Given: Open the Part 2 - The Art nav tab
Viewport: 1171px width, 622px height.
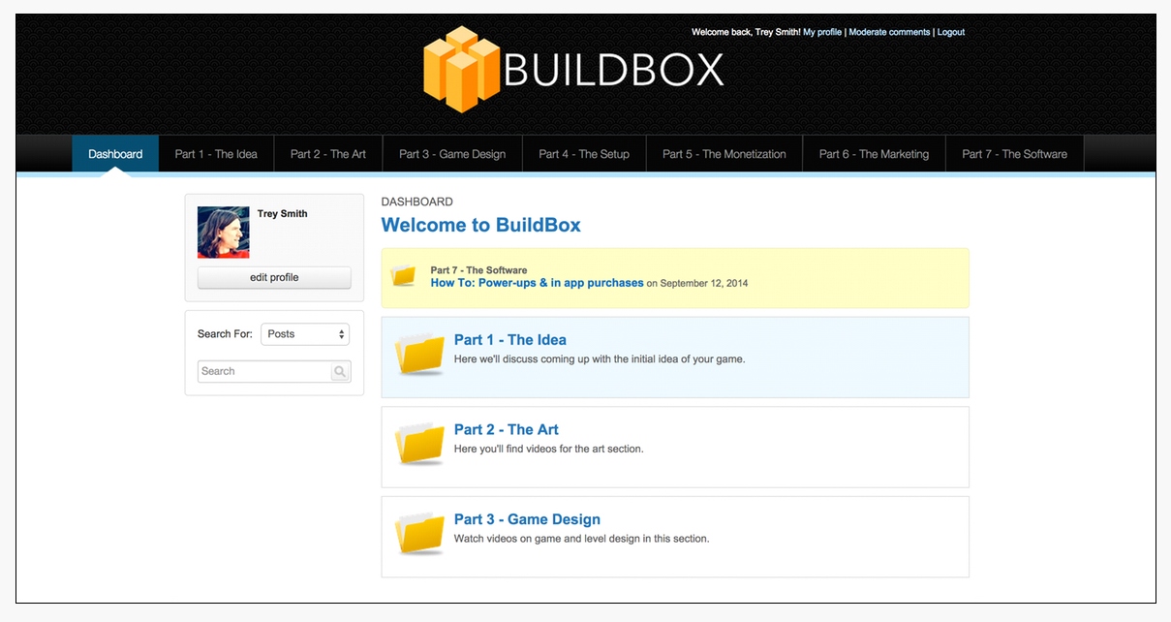Looking at the screenshot, I should coord(328,154).
